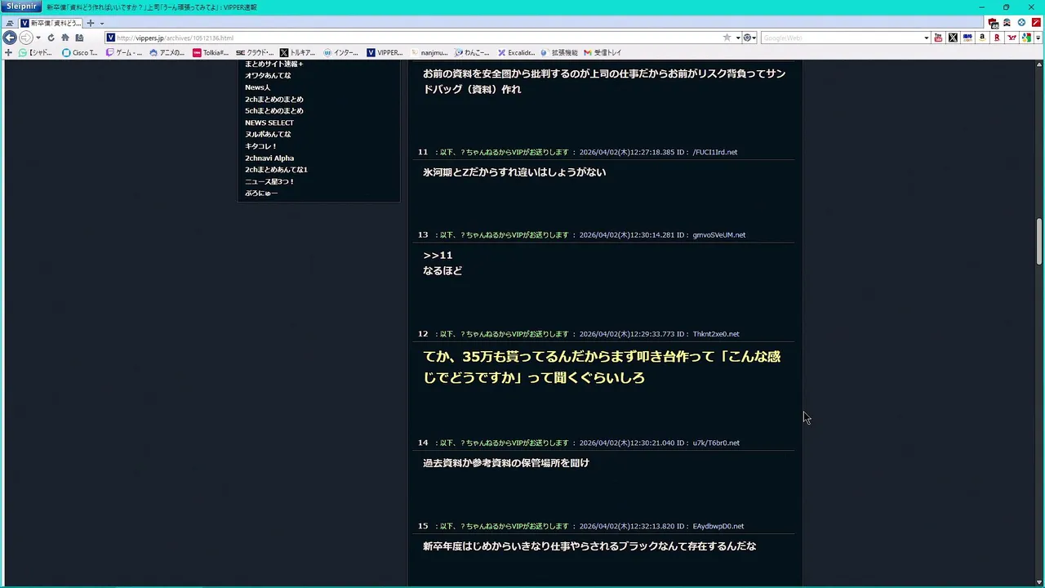Open the X search shortcut in toolbar
Viewport: 1045px width, 588px height.
[x=953, y=38]
